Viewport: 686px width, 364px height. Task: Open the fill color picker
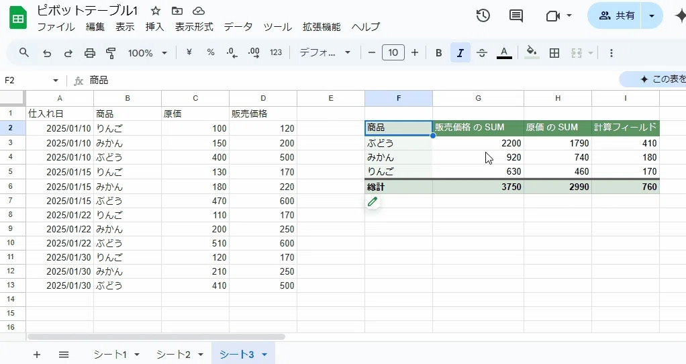click(x=532, y=52)
